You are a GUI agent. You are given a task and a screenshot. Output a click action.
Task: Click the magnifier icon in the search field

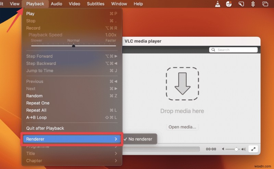click(x=213, y=50)
